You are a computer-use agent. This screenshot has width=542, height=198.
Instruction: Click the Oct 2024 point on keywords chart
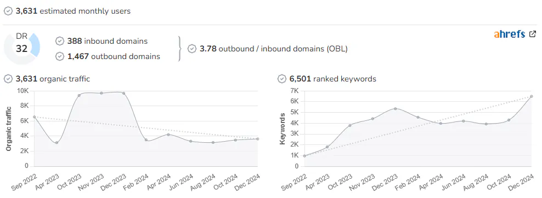509,120
